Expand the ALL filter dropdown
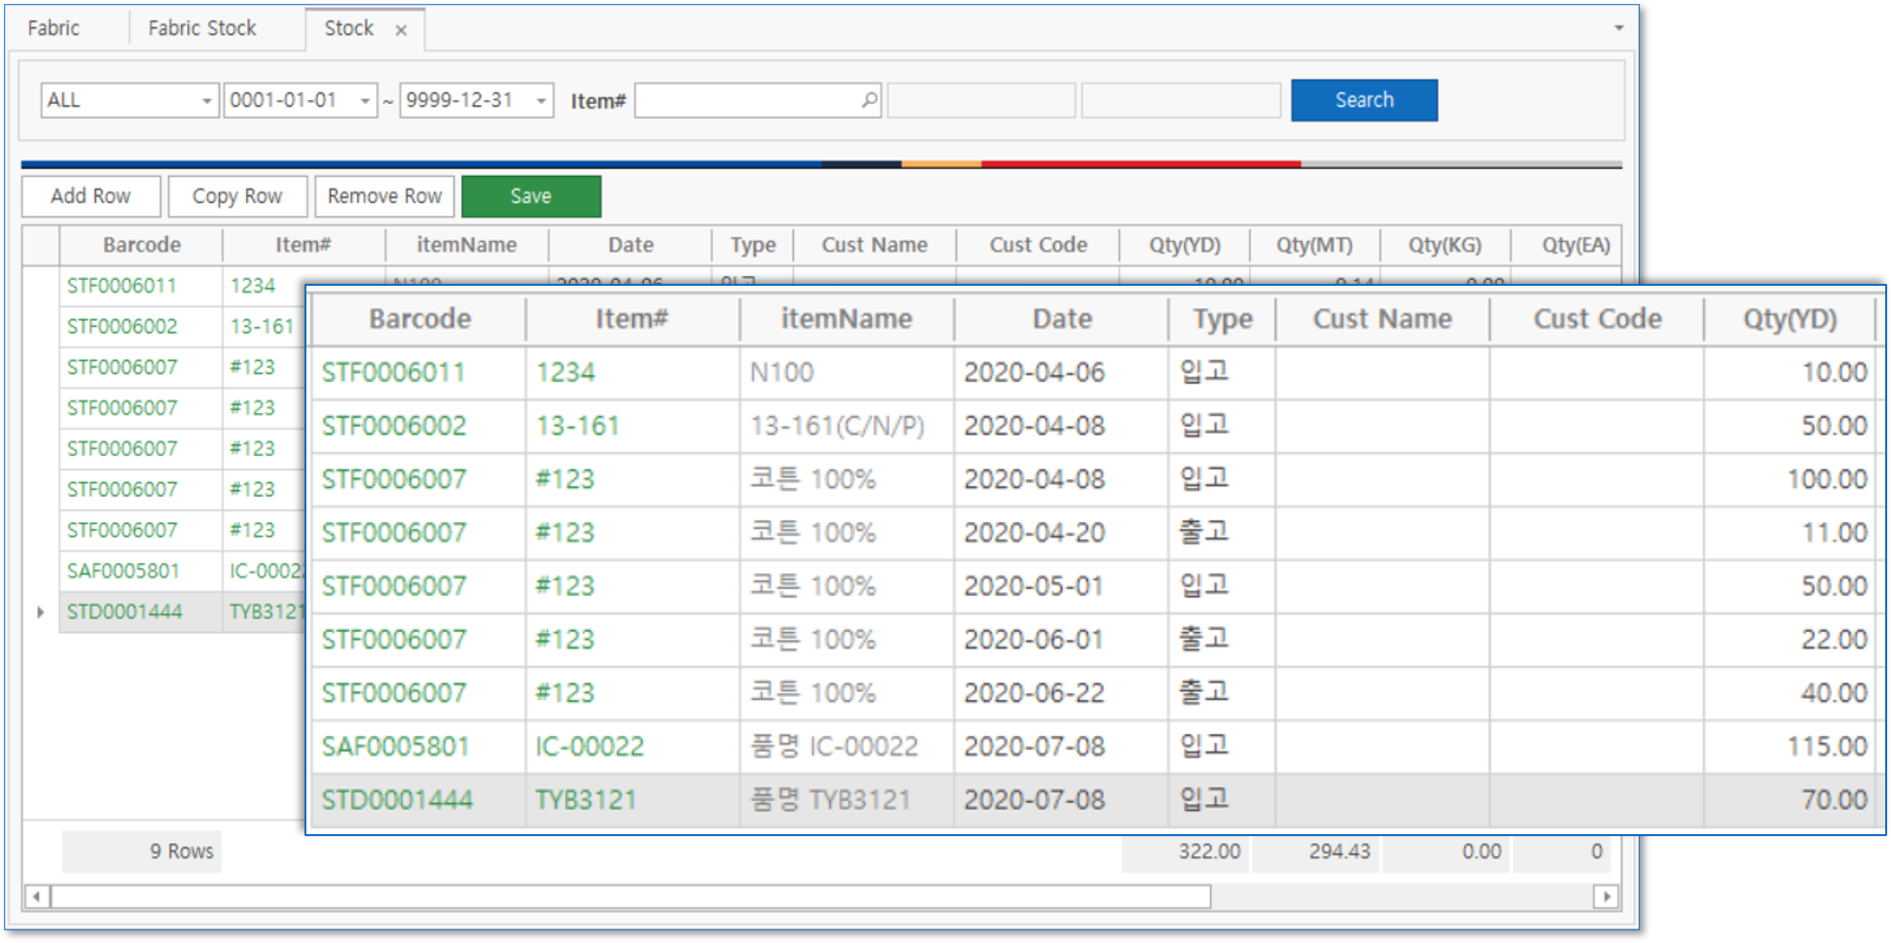This screenshot has width=1891, height=943. pos(206,101)
